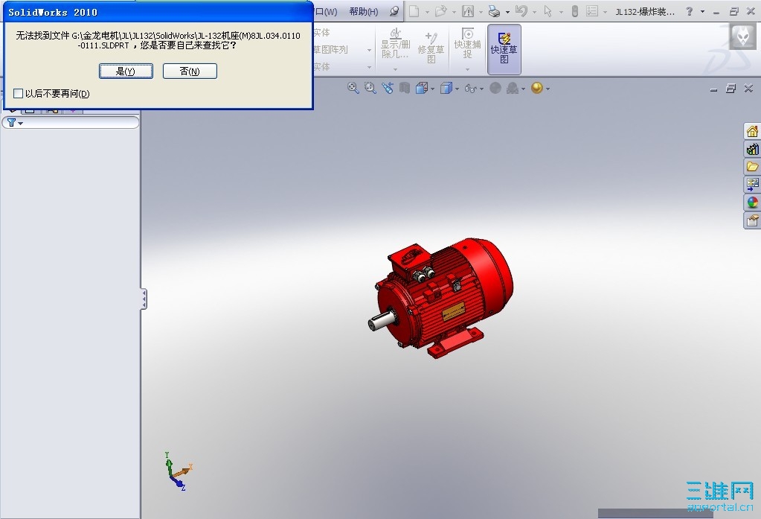The height and width of the screenshot is (519, 761).
Task: Click the New document icon
Action: 414,10
